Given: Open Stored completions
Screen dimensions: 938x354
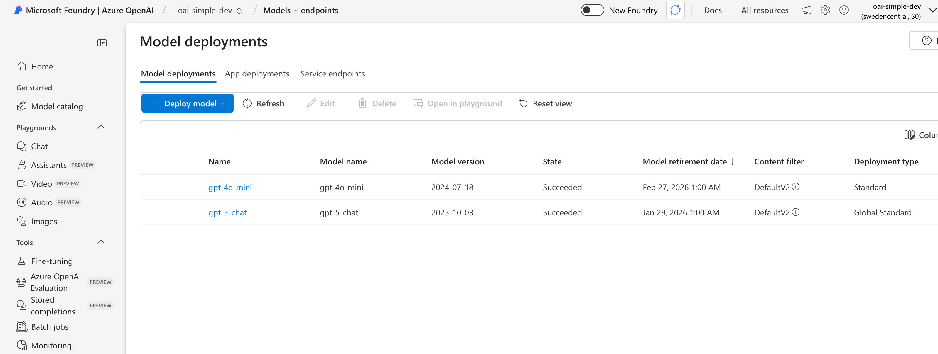Looking at the screenshot, I should tap(65, 306).
